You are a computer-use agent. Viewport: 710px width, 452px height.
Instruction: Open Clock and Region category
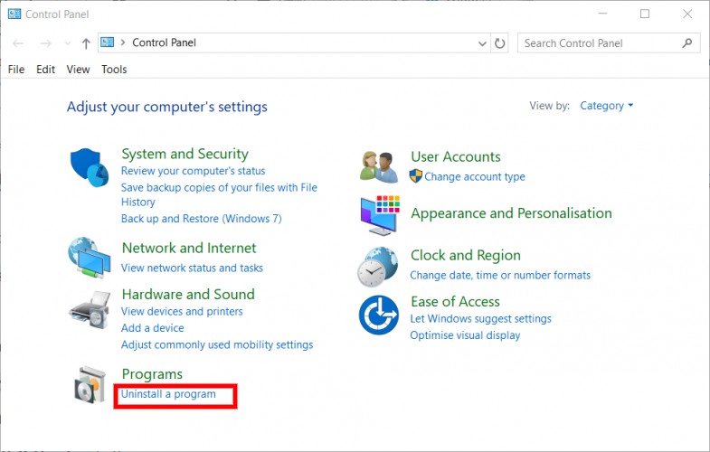466,255
